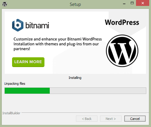Click the Customize and enhance promo text
151x127 pixels.
(x=58, y=44)
